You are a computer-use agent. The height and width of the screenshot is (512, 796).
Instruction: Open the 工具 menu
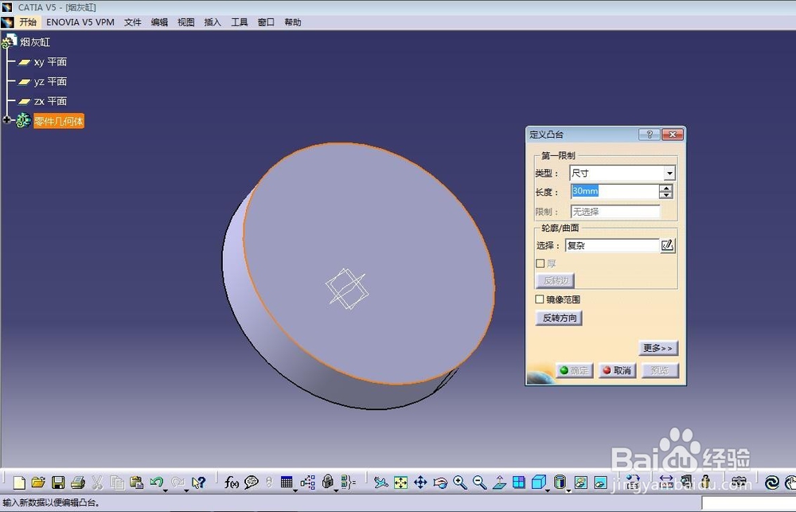pos(239,21)
